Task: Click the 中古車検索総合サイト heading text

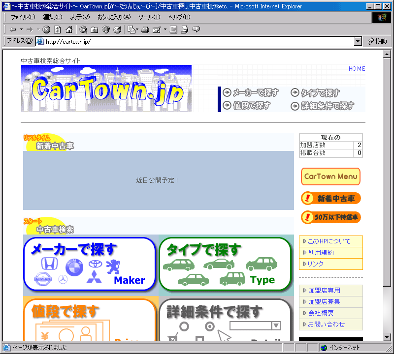Action: [x=51, y=60]
